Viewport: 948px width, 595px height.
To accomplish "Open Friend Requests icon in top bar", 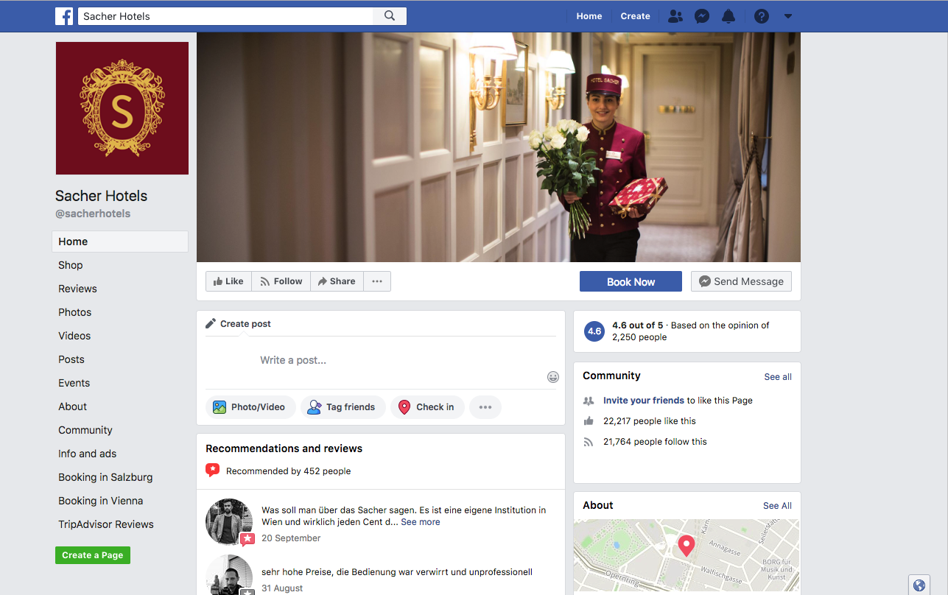I will point(675,16).
